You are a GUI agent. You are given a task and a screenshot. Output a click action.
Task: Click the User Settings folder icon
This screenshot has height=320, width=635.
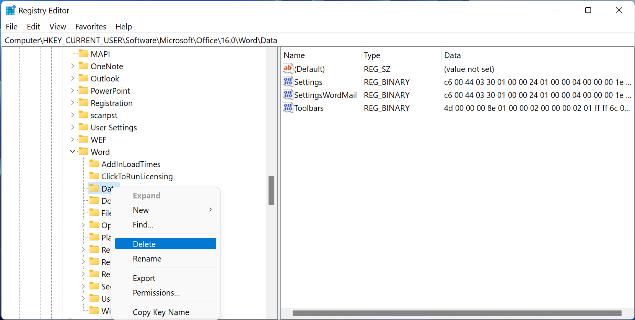pos(83,127)
